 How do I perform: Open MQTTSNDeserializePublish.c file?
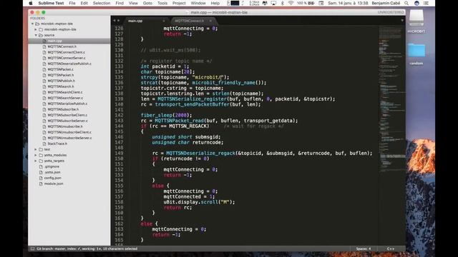pyautogui.click(x=69, y=64)
